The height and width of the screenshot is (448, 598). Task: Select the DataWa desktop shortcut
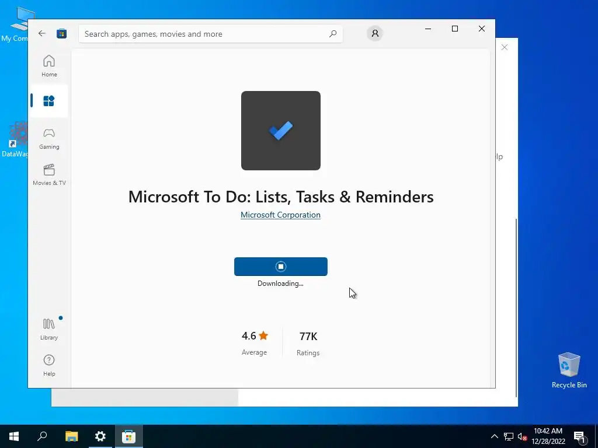pyautogui.click(x=15, y=139)
